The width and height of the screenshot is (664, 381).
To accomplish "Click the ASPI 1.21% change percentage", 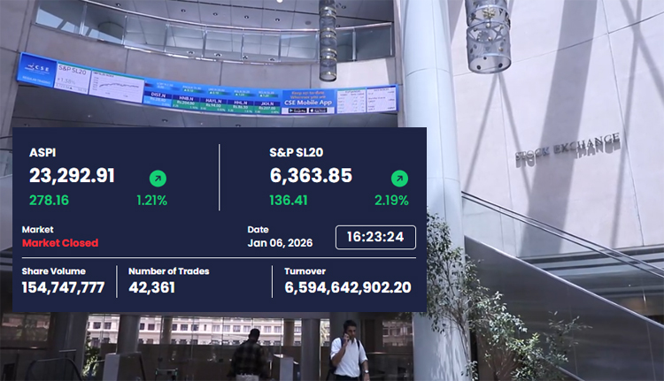I will (151, 201).
